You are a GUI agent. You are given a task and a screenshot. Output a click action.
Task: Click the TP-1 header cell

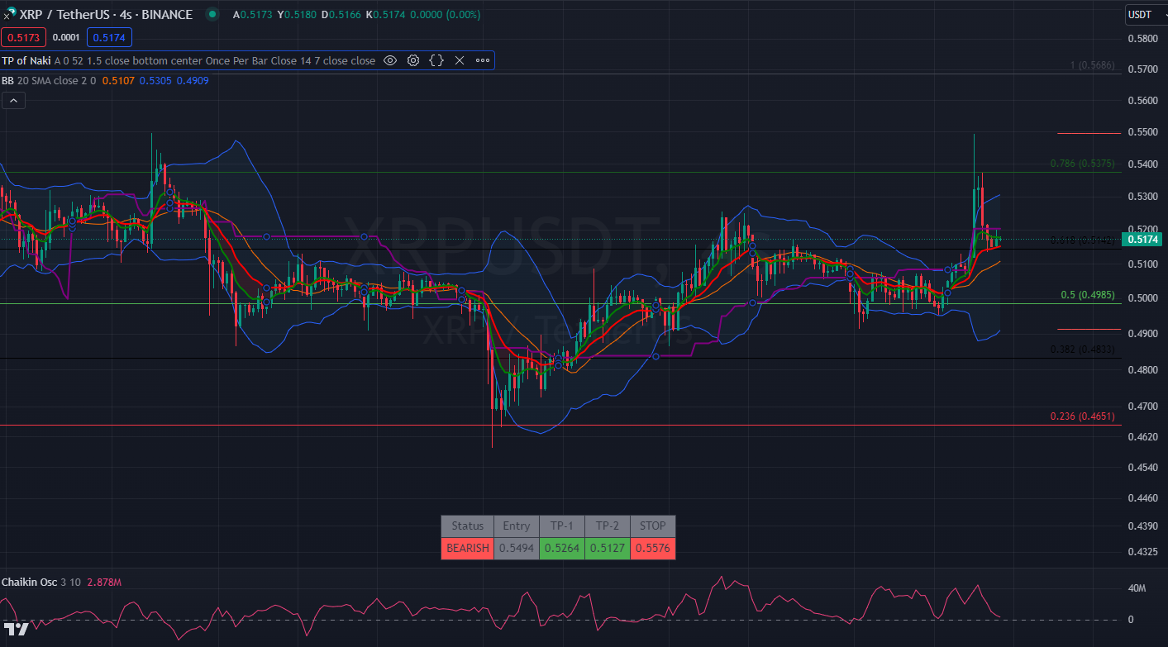click(562, 526)
